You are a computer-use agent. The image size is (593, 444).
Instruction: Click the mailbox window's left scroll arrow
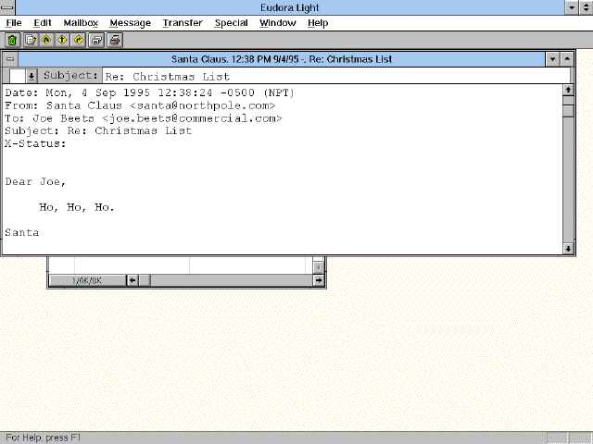tap(132, 280)
